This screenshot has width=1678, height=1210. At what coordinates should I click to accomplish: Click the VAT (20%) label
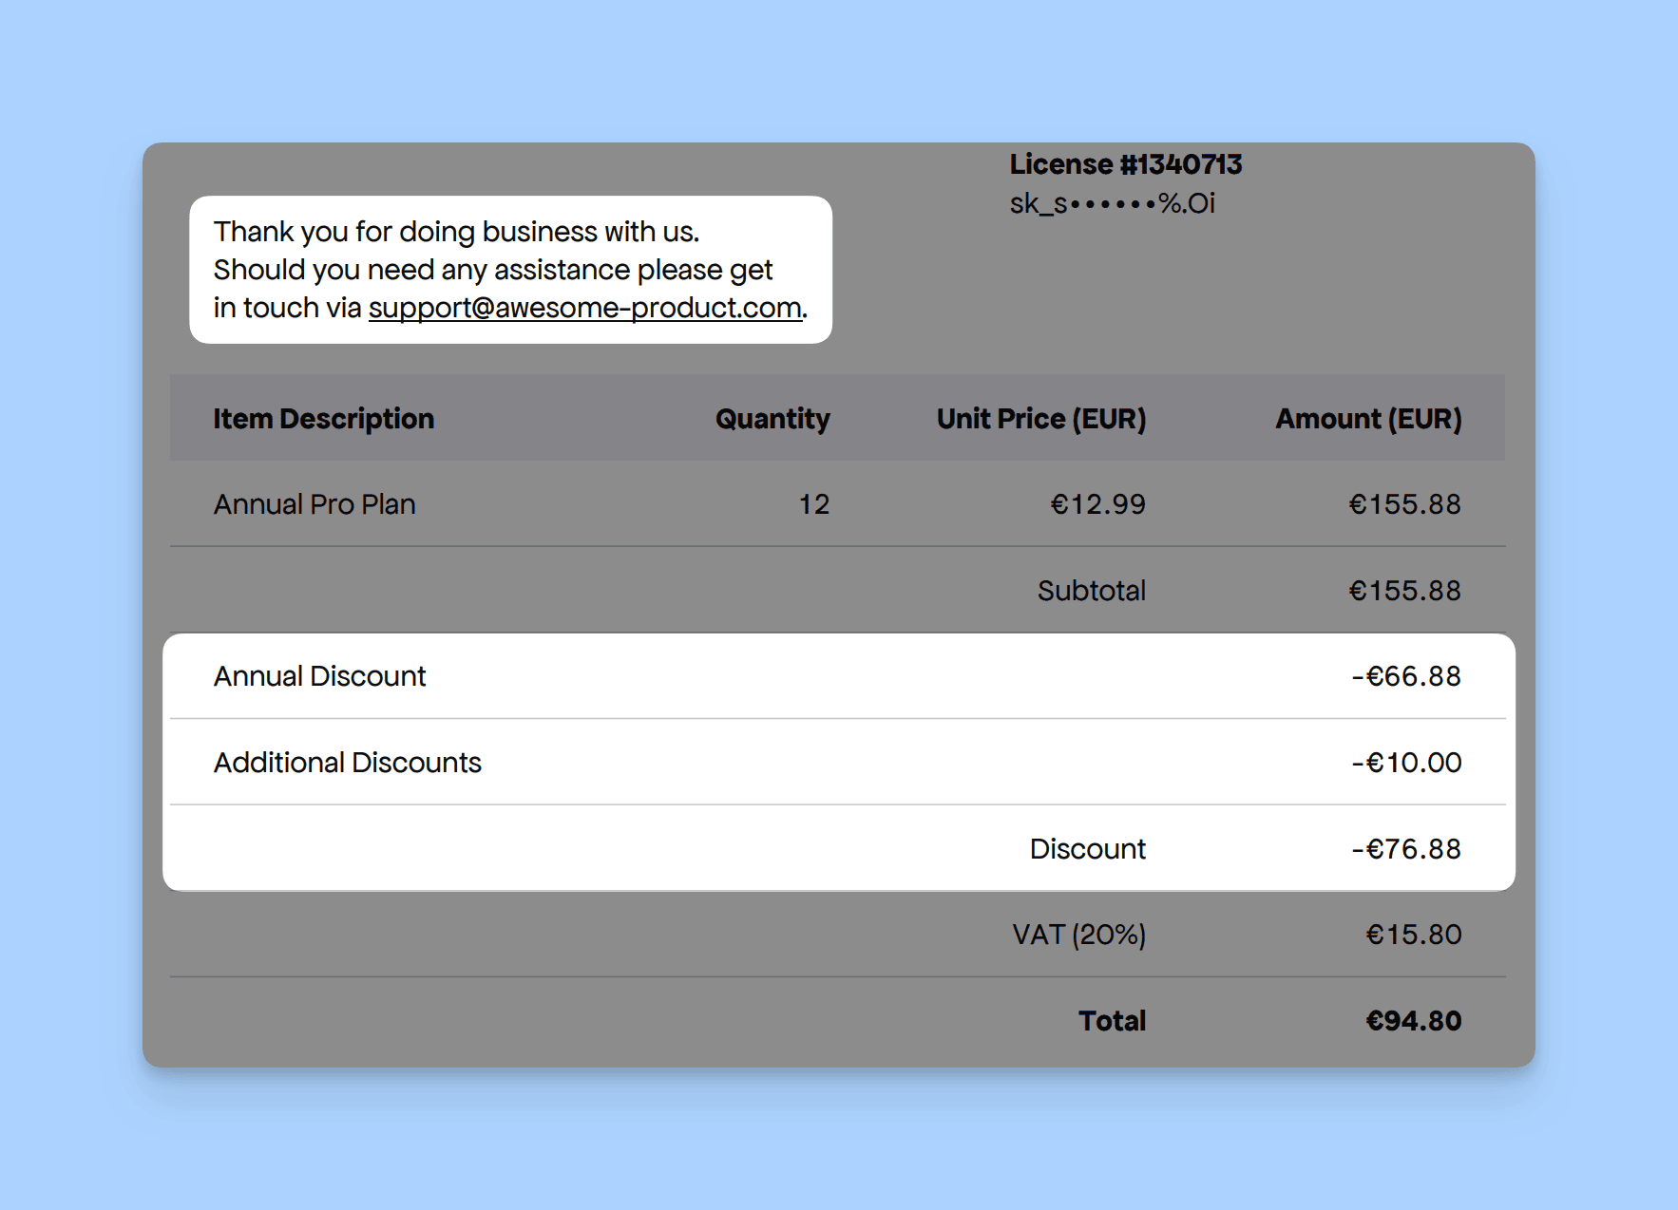tap(1079, 935)
